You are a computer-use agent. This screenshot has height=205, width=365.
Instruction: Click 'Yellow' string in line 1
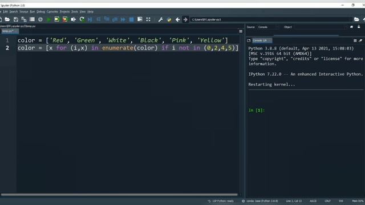pos(210,40)
